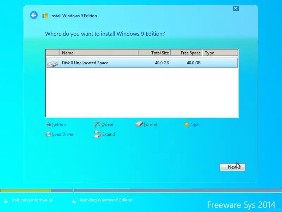Click the Extend link text

click(x=109, y=134)
